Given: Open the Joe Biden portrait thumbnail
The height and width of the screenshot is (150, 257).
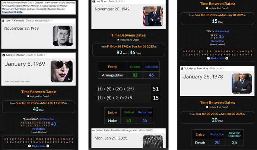Looking at the screenshot, I should coord(153,16).
